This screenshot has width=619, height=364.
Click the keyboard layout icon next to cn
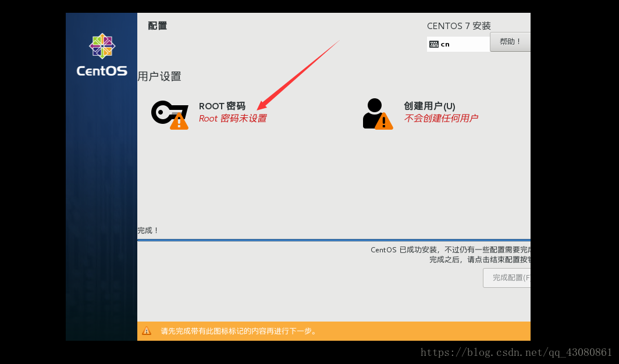coord(434,44)
